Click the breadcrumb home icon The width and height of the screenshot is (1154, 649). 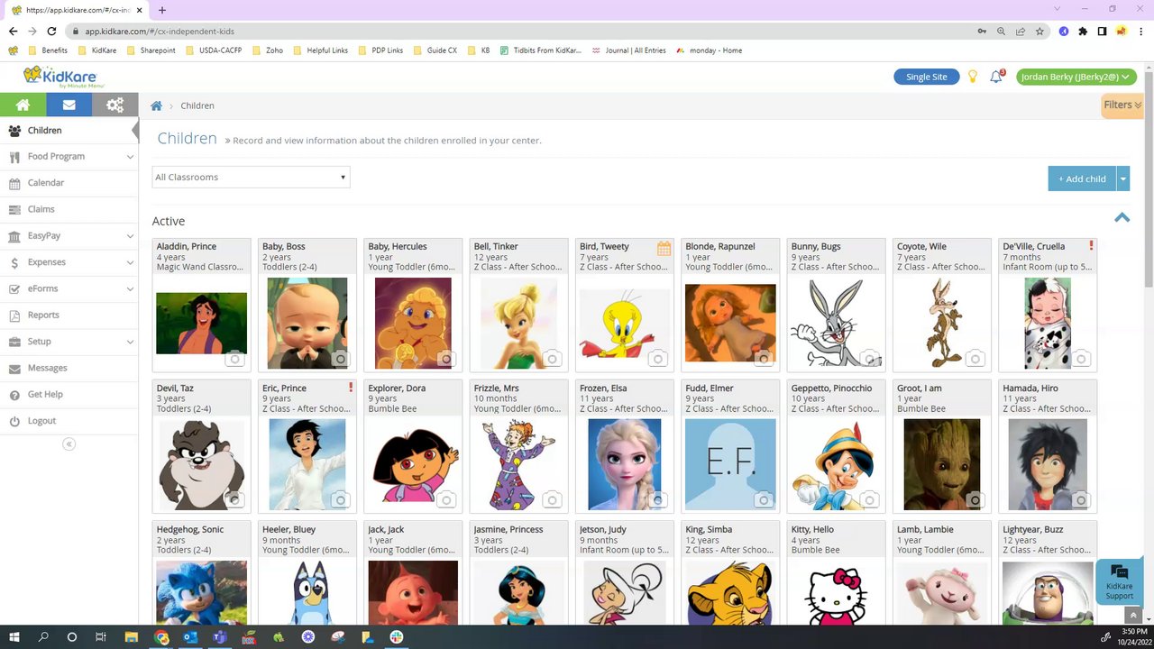tap(156, 105)
